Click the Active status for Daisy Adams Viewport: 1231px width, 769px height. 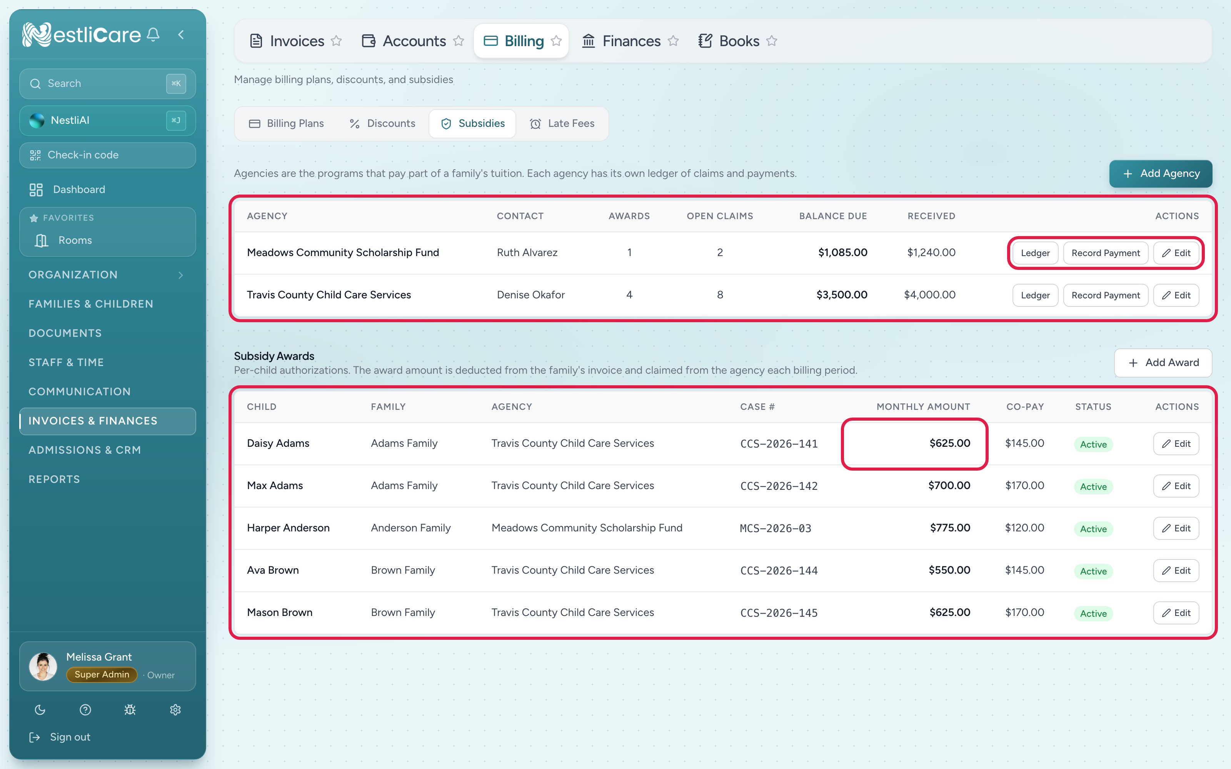coord(1093,444)
